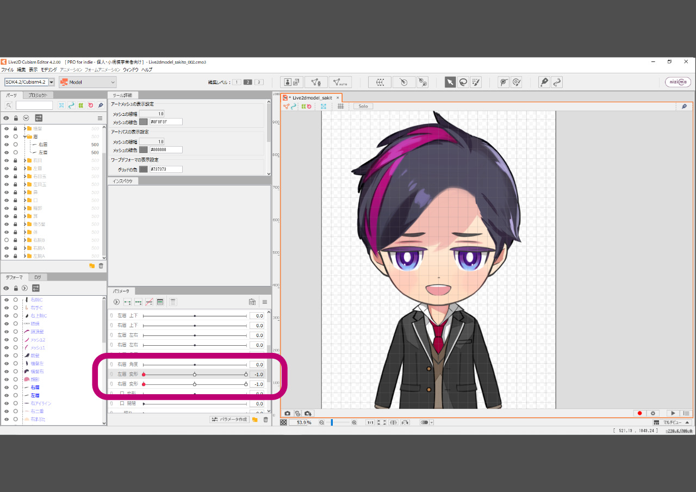Open the parts panel hamburger menu
The height and width of the screenshot is (492, 696).
[x=100, y=118]
